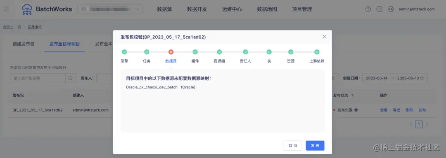Select the 数据源 step label
The image size is (446, 158).
[x=171, y=61]
